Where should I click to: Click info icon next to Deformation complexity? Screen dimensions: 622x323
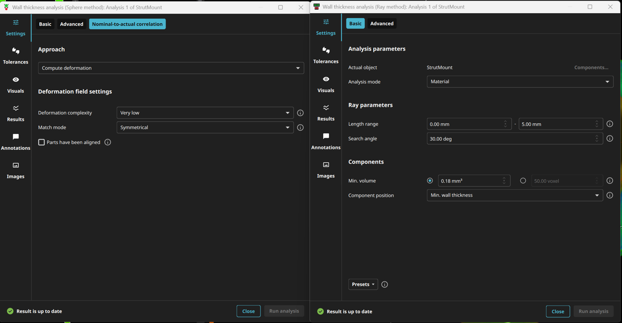(x=300, y=113)
